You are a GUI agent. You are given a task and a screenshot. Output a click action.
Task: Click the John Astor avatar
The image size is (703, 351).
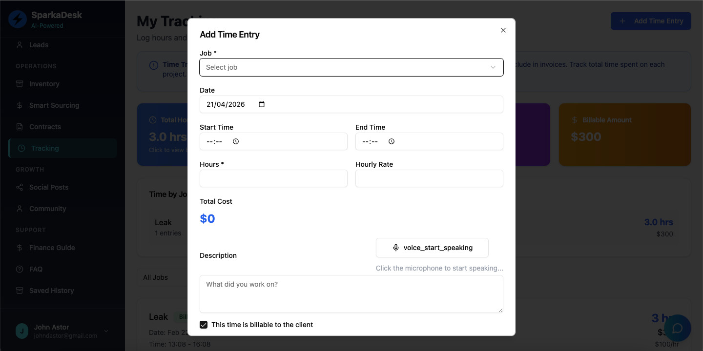pos(22,331)
